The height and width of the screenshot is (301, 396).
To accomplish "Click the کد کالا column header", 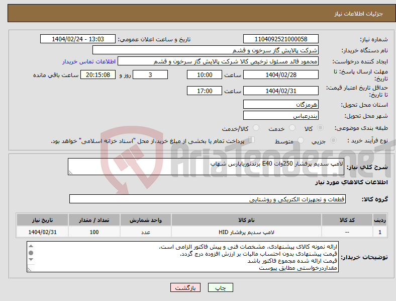I will click(347, 220).
